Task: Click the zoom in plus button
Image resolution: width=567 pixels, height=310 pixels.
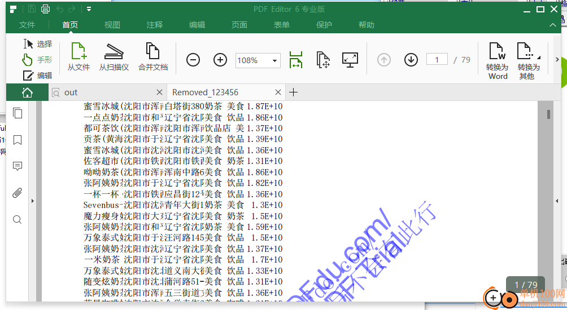Action: tap(220, 60)
